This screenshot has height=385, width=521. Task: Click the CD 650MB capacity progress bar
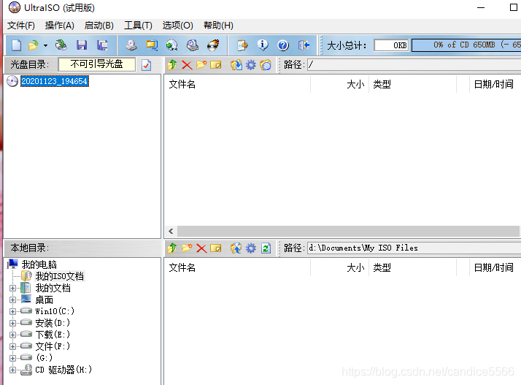pos(466,45)
